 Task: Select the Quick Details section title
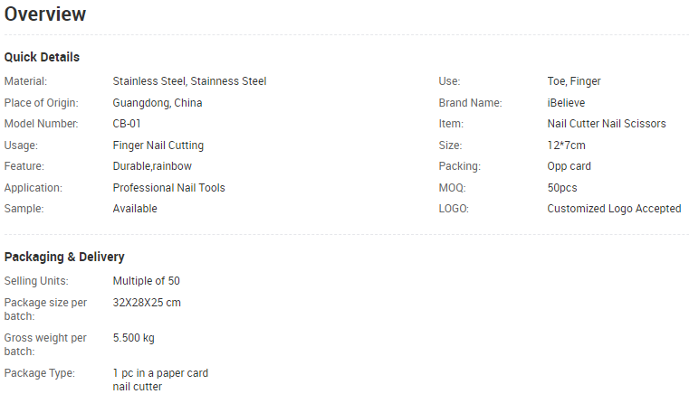point(42,57)
